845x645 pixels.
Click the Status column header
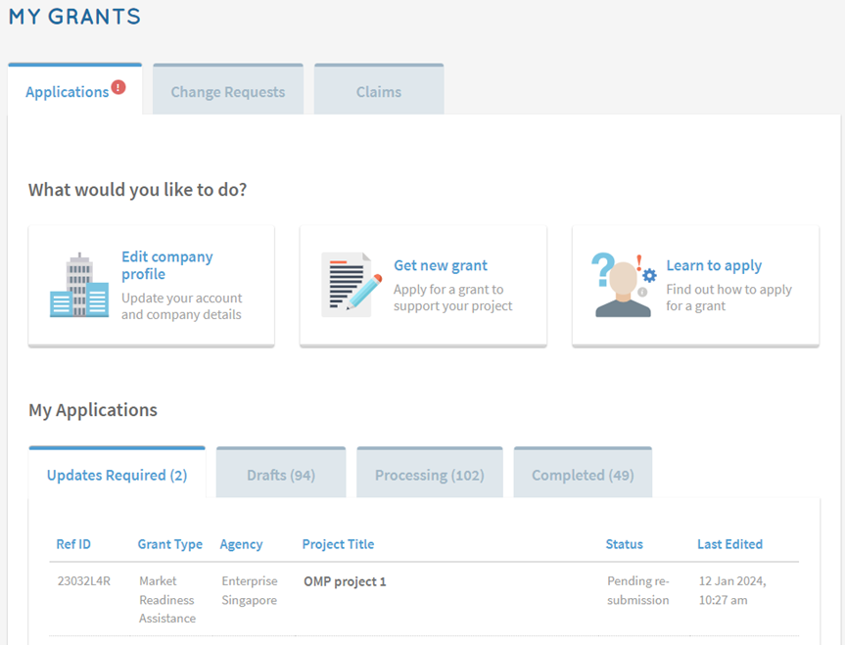pyautogui.click(x=624, y=544)
